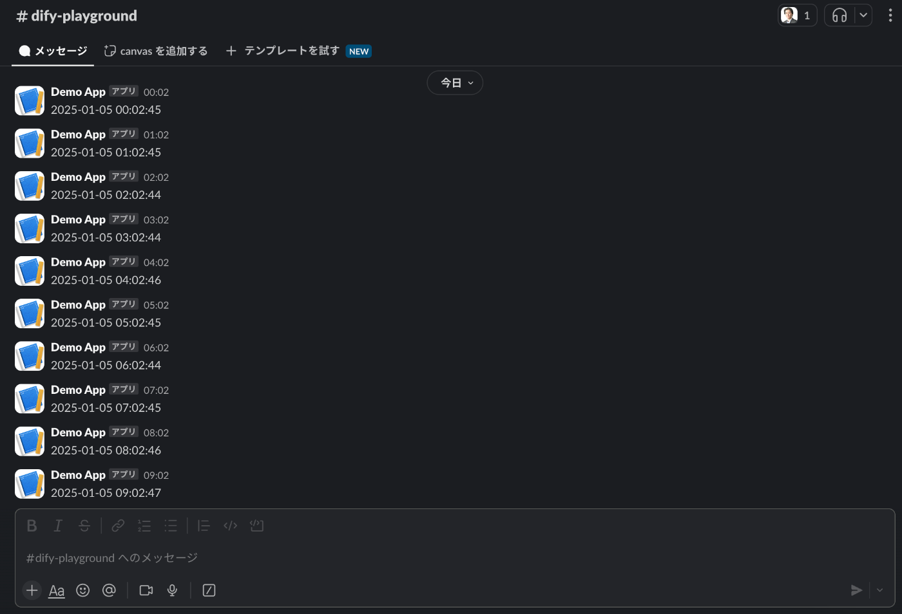The image size is (902, 614).
Task: Start a huddle with the headphones toggle
Action: pyautogui.click(x=840, y=14)
